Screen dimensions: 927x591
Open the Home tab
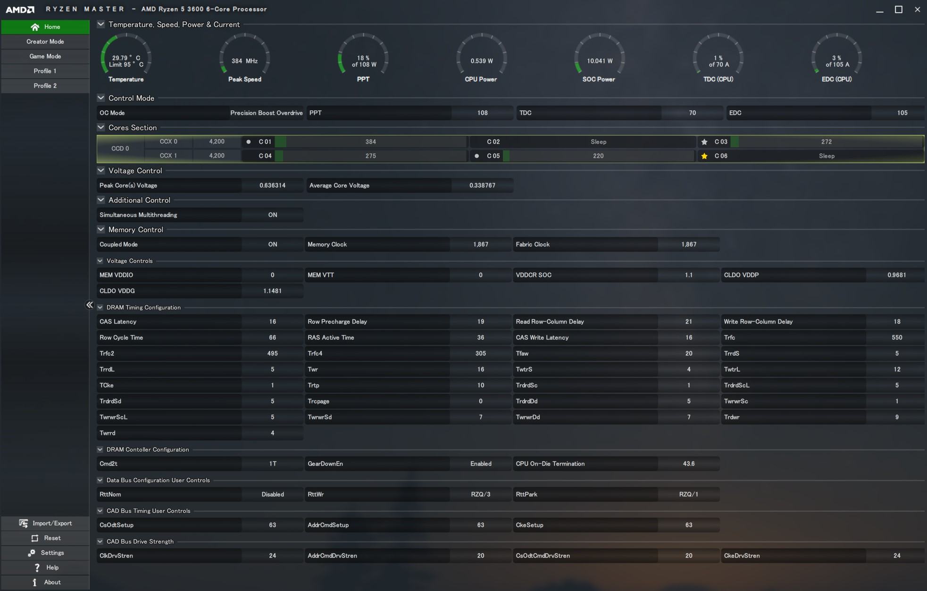pos(45,27)
